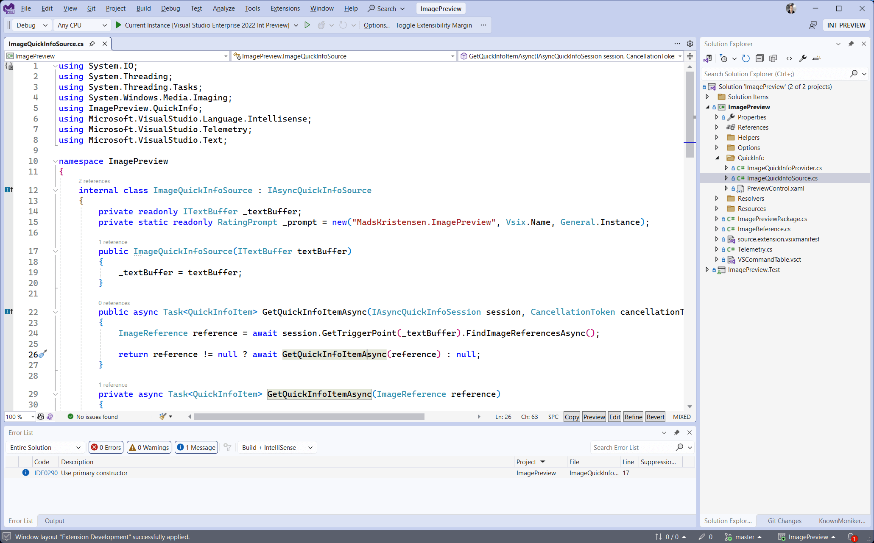Open the Extensions menu

tap(285, 8)
